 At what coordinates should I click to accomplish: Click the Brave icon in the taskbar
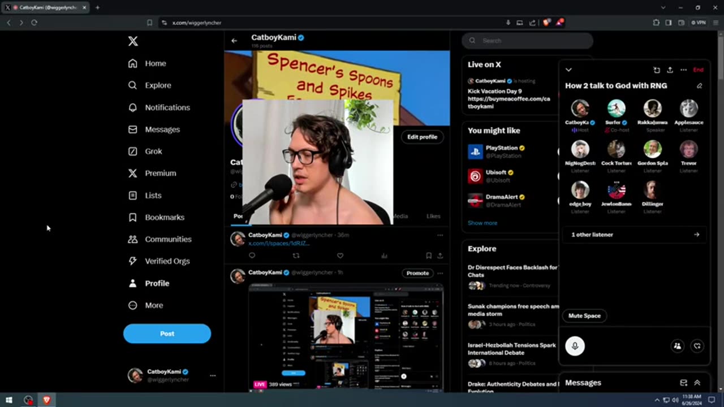[46, 400]
